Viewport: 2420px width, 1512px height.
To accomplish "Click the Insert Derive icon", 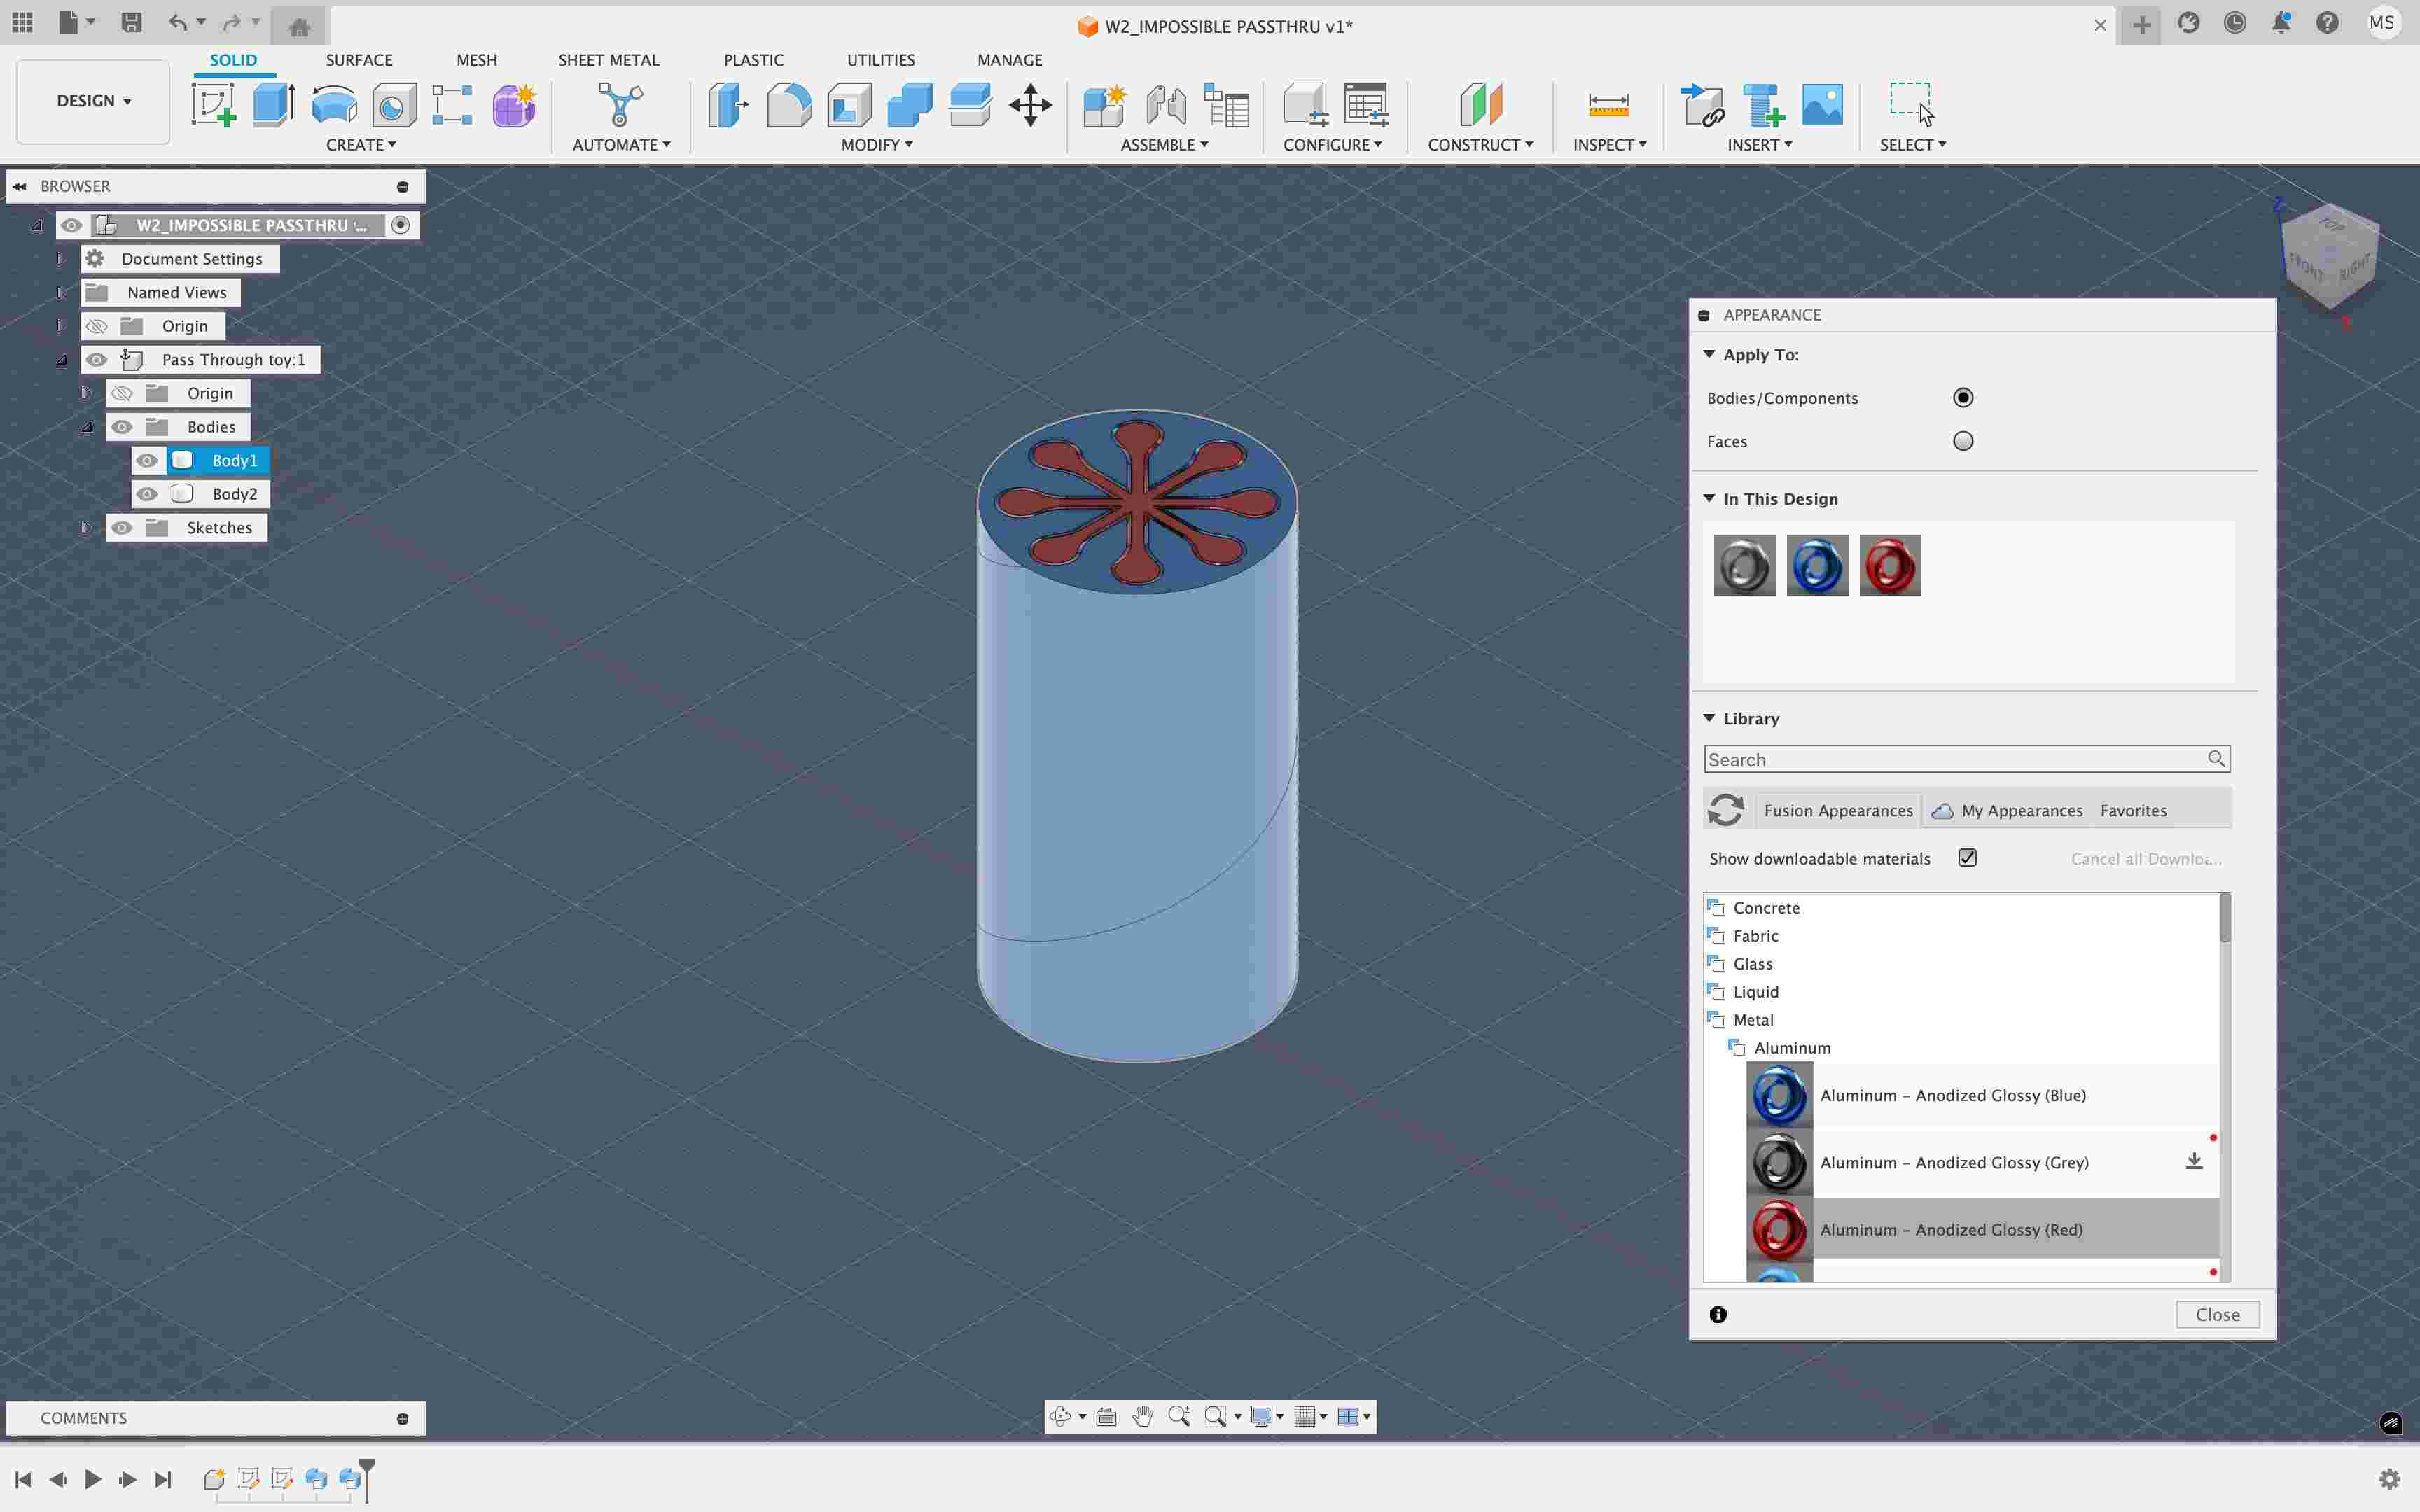I will [1702, 105].
